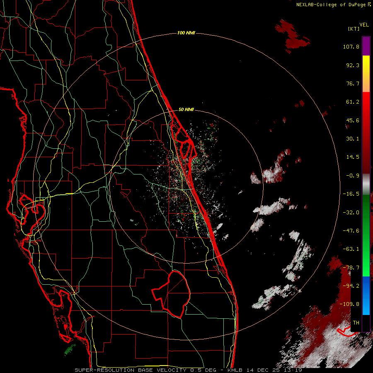Click the SUPER-RESOLUTION BASE VELOCITY caption
This screenshot has width=373, height=373.
(x=131, y=370)
